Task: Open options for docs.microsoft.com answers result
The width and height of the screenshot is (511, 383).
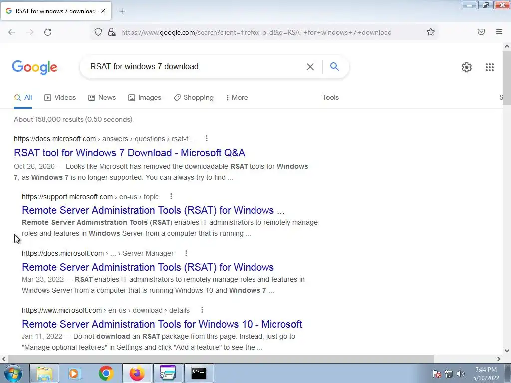Action: 206,139
